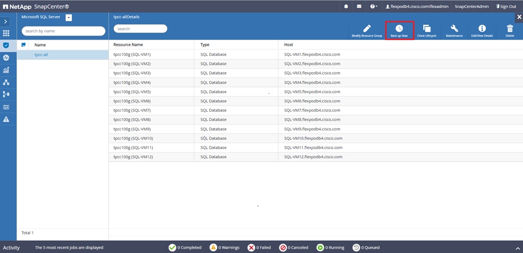523x253 pixels.
Task: Select row tpcc100g (SQL-VM11)
Action: coord(315,147)
